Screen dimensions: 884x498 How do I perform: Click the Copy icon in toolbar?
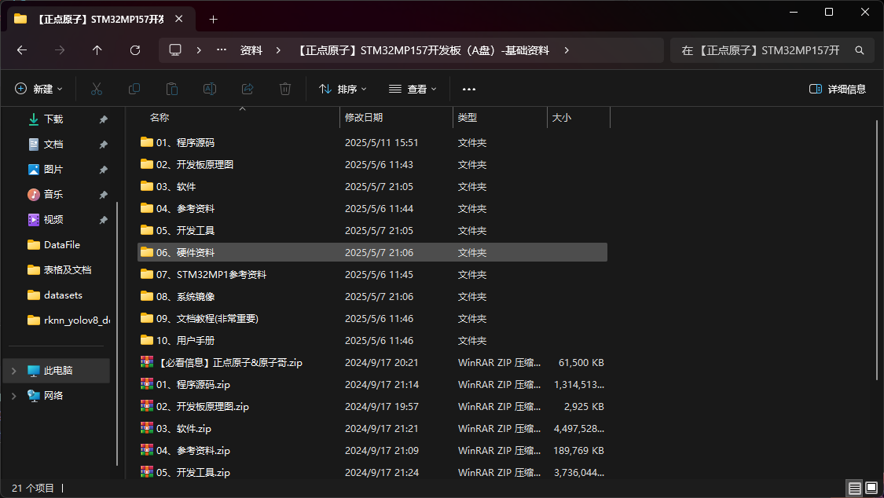click(x=134, y=89)
